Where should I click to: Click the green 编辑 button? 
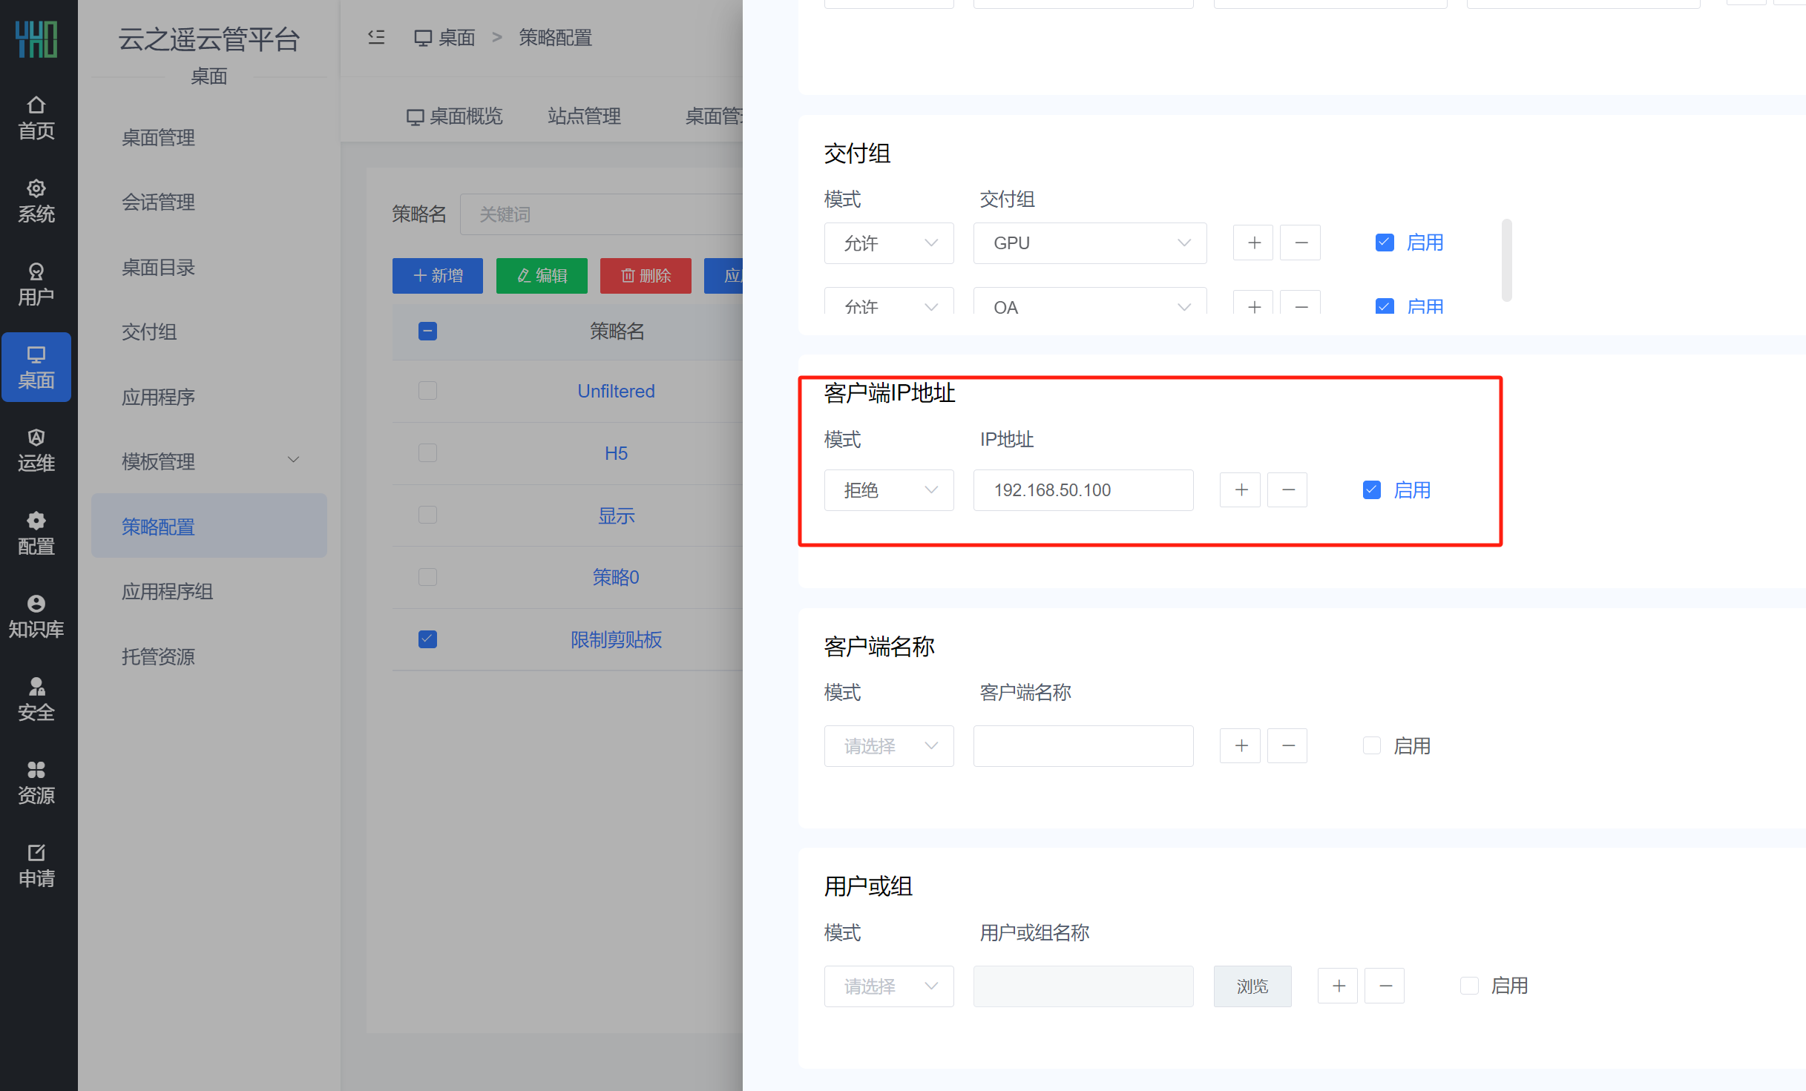coord(542,276)
